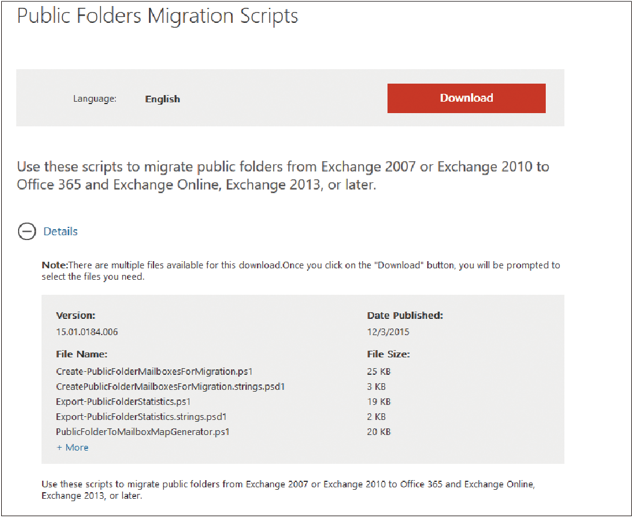
Task: Click the Language label
Action: click(95, 99)
